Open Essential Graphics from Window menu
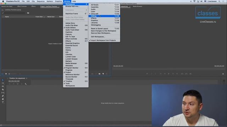 click(x=76, y=43)
